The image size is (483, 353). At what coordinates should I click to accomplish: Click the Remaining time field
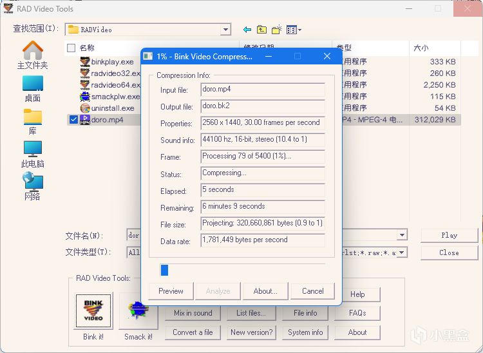(263, 207)
